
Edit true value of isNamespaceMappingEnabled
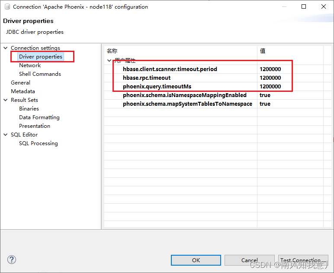click(265, 95)
